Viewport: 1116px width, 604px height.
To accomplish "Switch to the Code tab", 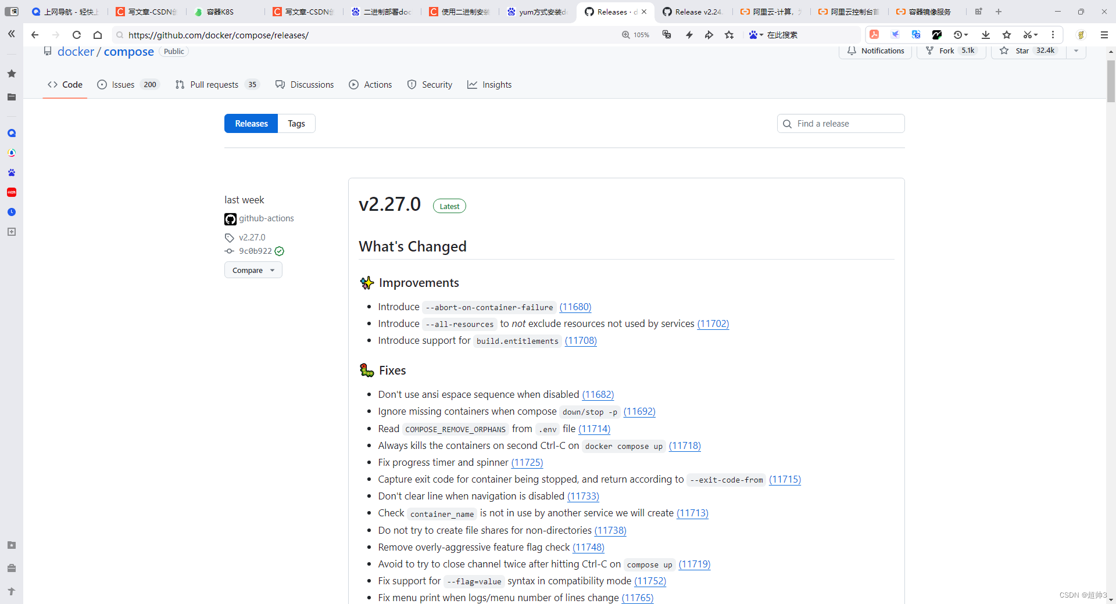I will pos(65,85).
